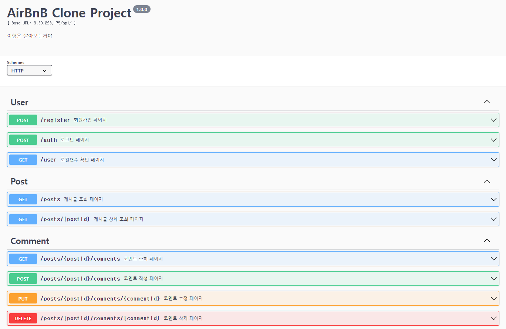This screenshot has height=329, width=506.
Task: Click the /posts path in the list endpoint
Action: pos(50,199)
